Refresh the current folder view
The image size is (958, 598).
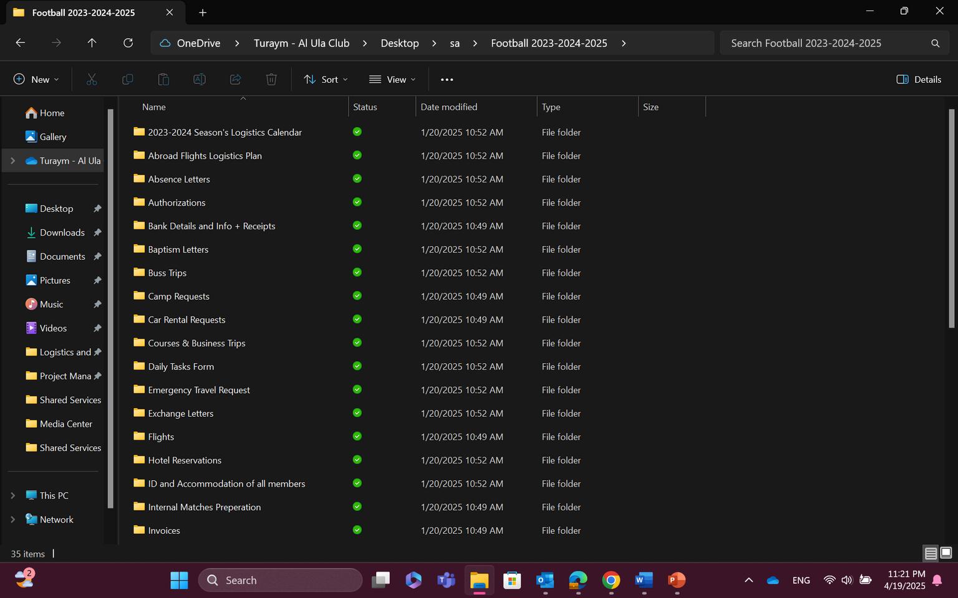click(128, 43)
